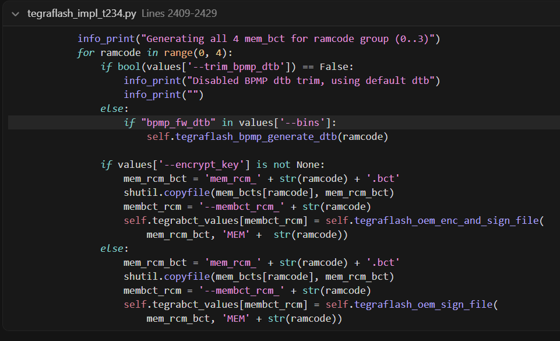This screenshot has height=341, width=560.
Task: Click the info_print "Generating all 4 mem_bct" line
Action: [x=259, y=39]
